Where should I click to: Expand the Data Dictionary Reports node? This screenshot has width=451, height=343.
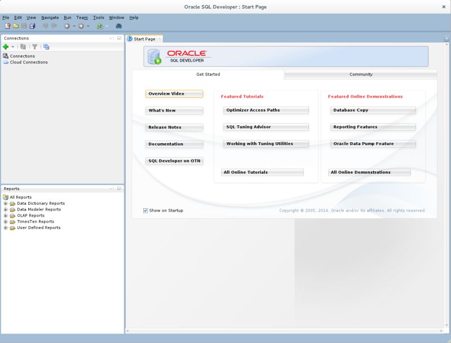pyautogui.click(x=6, y=204)
